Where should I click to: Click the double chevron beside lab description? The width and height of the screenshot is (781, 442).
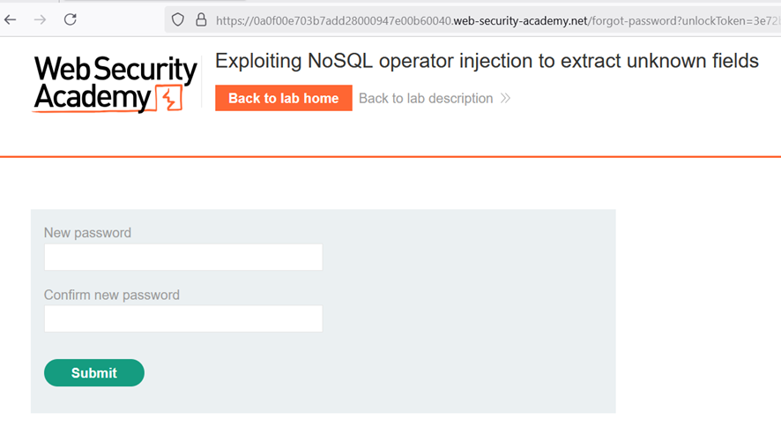coord(506,98)
